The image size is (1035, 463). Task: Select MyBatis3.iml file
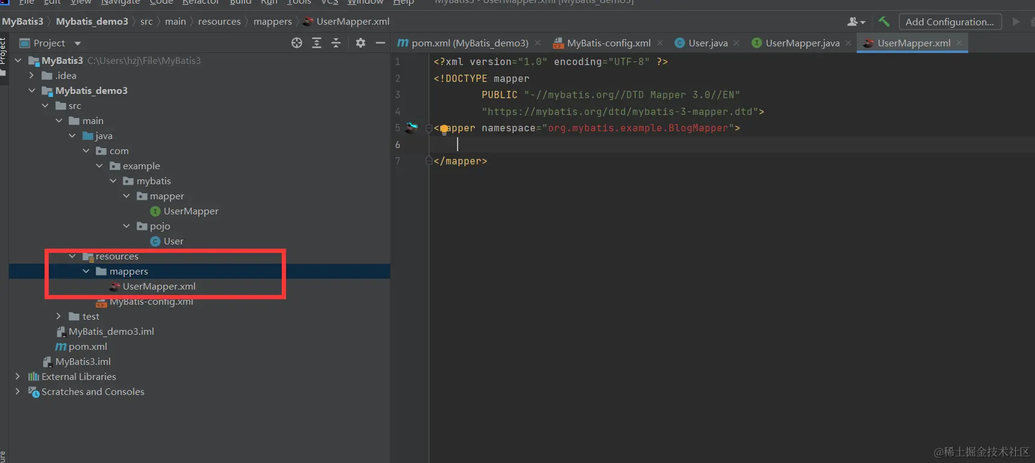tap(76, 361)
